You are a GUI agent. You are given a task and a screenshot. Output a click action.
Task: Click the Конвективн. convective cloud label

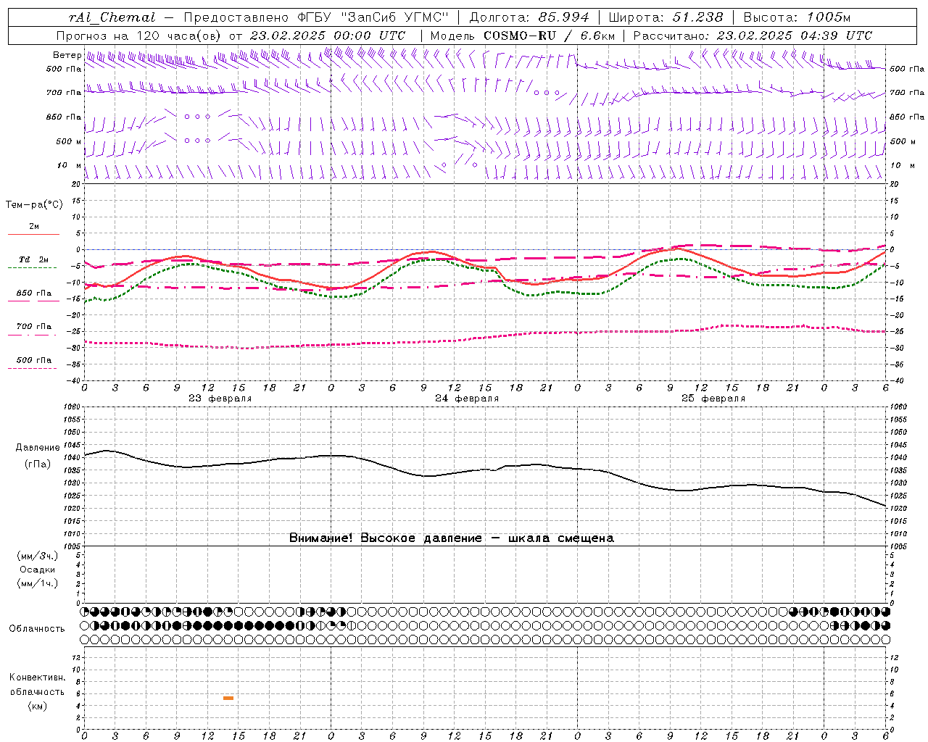coord(38,678)
